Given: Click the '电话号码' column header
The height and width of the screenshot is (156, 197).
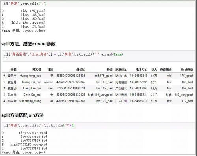Looking at the screenshot, I should (141, 69).
